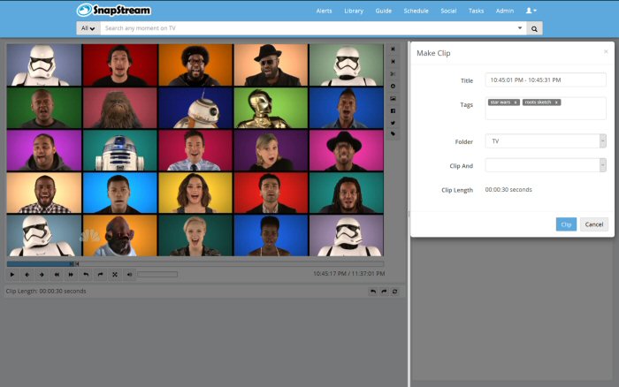Close the Make Clip dialog
The image size is (619, 387).
606,51
